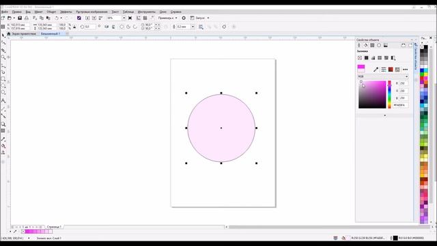Viewport: 437px width, 246px height.
Task: Open the Undo history dropdown arrow
Action: pos(61,18)
